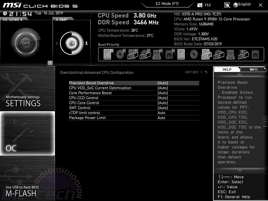The image size is (268, 201).
Task: Click the DDR Speed 3466 MHz readout
Action: pos(128,23)
